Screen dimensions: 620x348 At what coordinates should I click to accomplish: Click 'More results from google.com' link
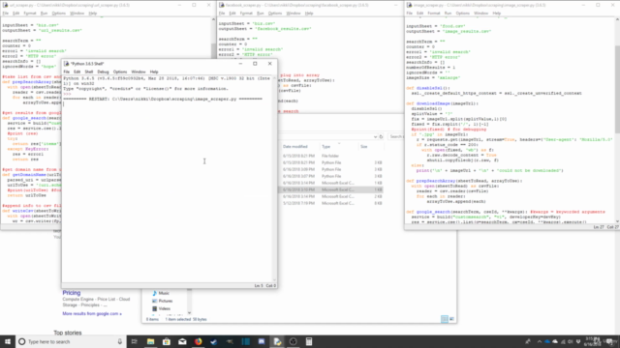pyautogui.click(x=92, y=313)
